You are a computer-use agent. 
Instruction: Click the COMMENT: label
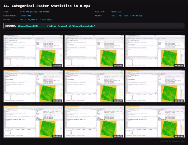point(11,26)
